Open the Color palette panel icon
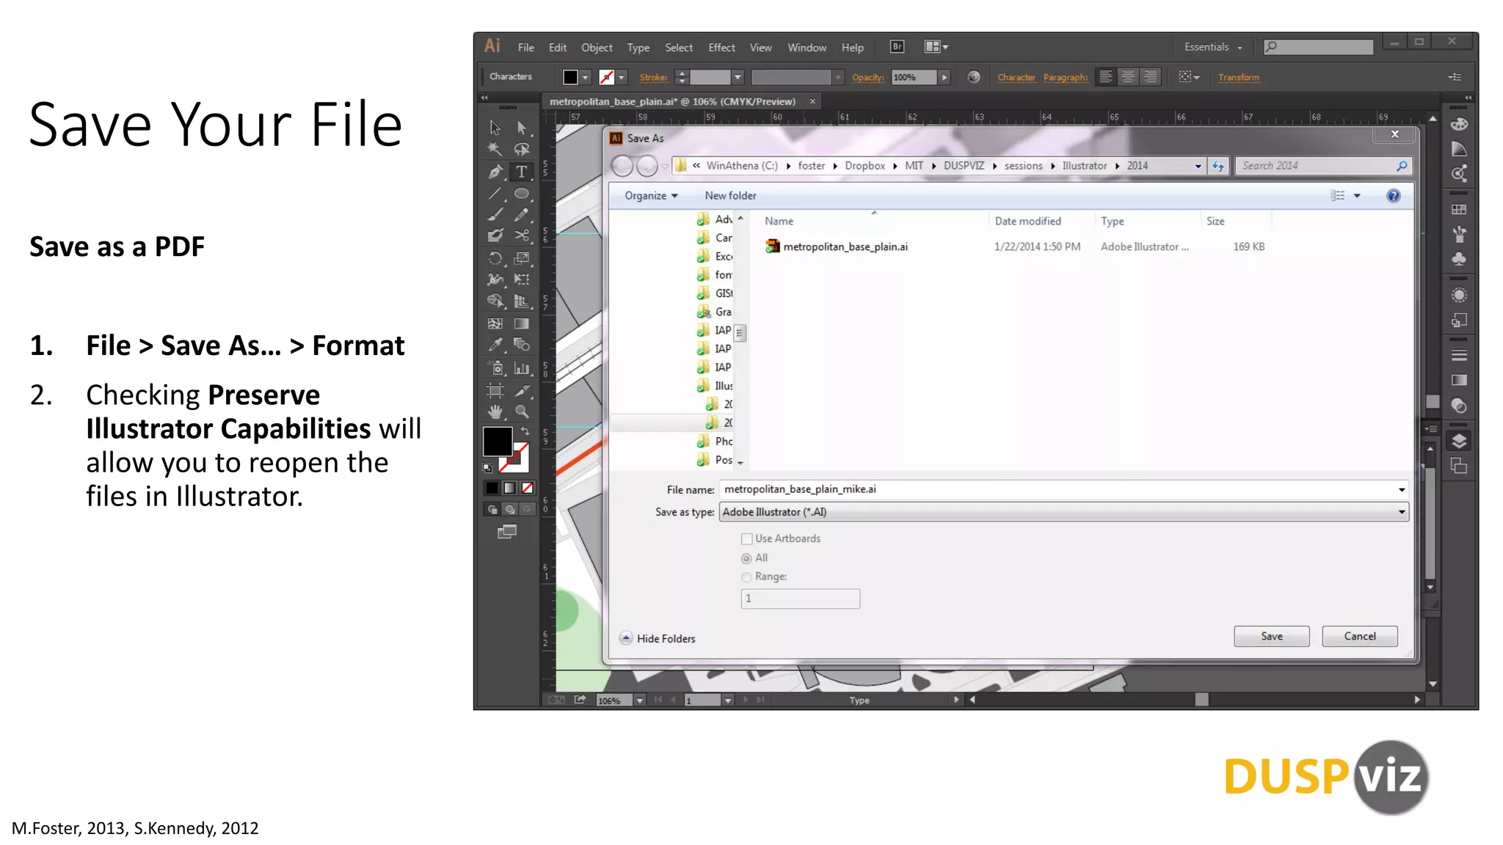 tap(1459, 124)
